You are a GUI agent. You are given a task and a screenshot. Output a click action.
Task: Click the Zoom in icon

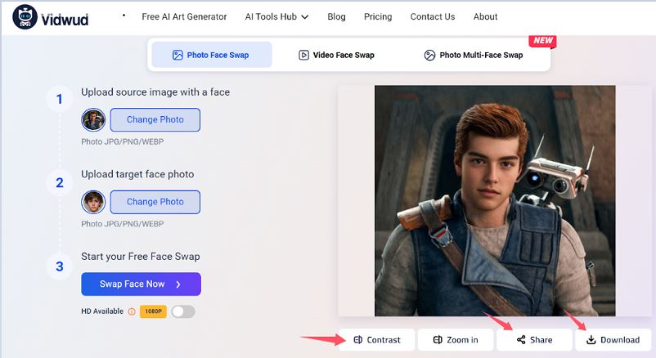pos(438,339)
